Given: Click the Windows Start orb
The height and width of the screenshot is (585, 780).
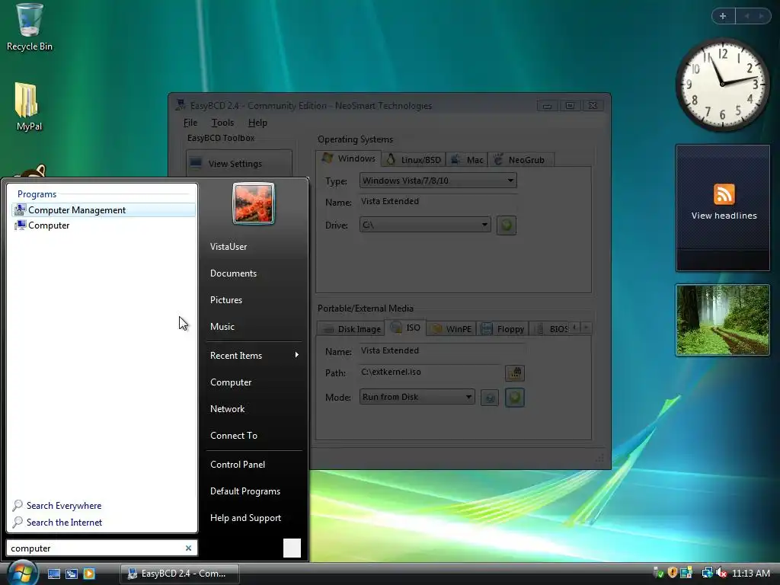Looking at the screenshot, I should (21, 573).
